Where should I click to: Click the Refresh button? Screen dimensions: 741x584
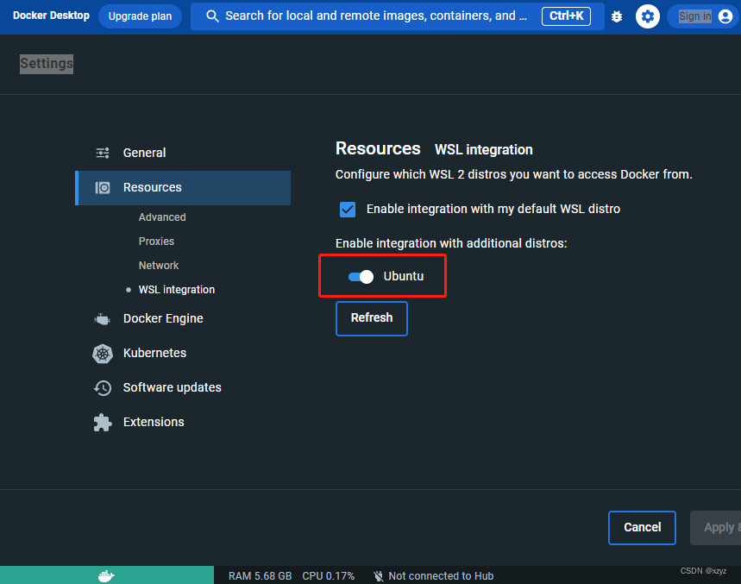371,318
